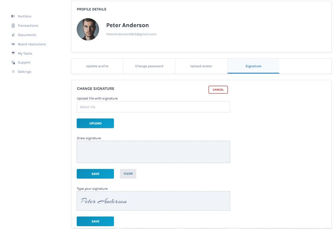Click the Settings gear icon
The width and height of the screenshot is (334, 231).
(x=13, y=72)
